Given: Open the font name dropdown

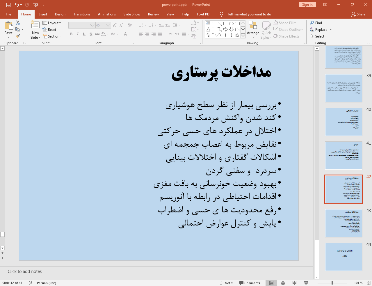Looking at the screenshot, I should coord(92,25).
